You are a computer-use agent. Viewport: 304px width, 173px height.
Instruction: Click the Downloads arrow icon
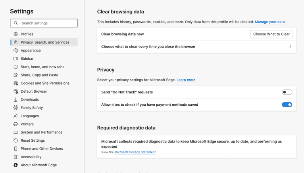(15, 100)
